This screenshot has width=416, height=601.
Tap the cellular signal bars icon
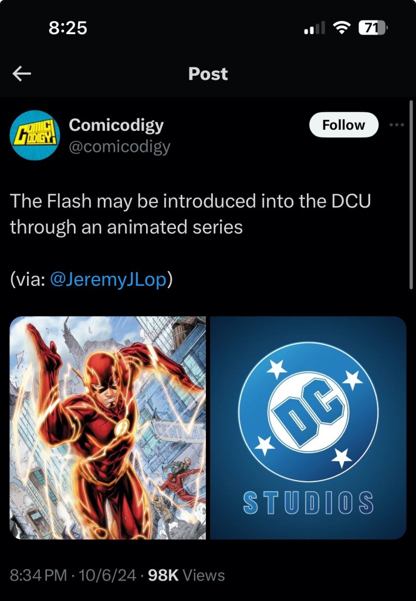314,28
